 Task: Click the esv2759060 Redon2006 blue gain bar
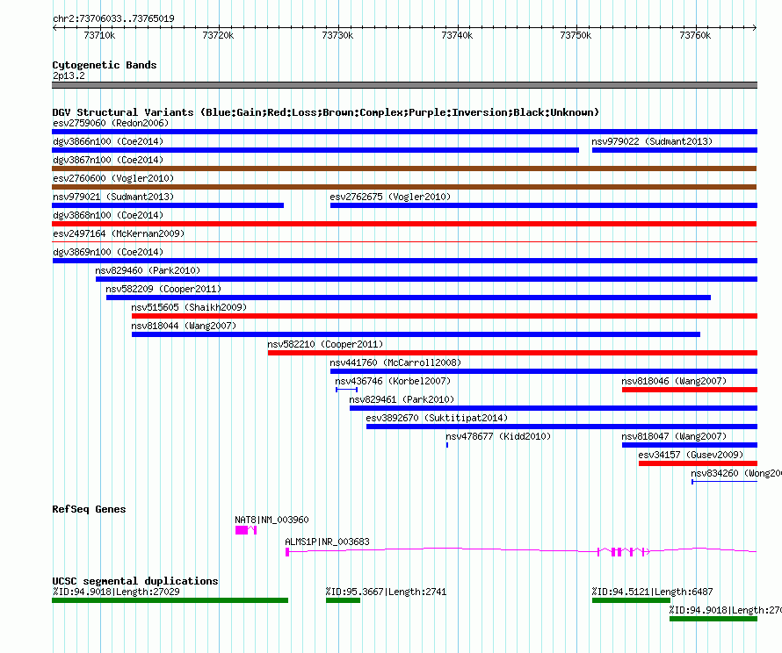coord(404,132)
